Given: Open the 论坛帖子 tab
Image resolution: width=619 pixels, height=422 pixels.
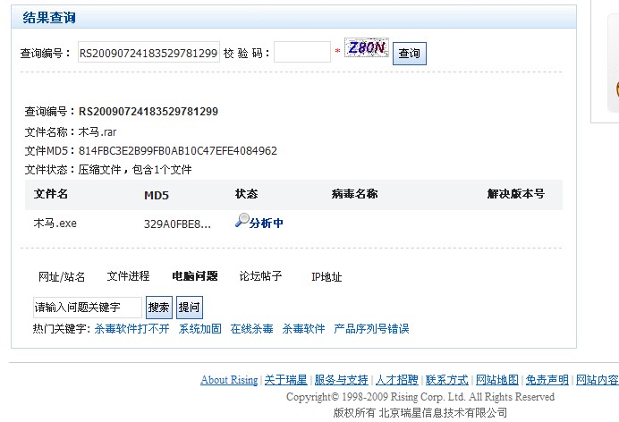Looking at the screenshot, I should coord(260,276).
